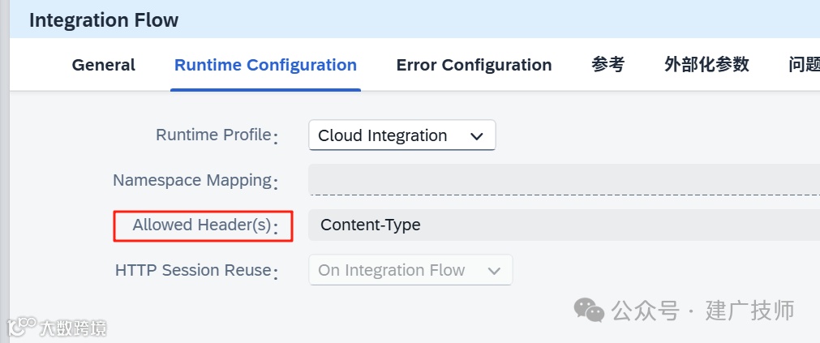
Task: Click the HTTP Session Reuse label
Action: [193, 270]
